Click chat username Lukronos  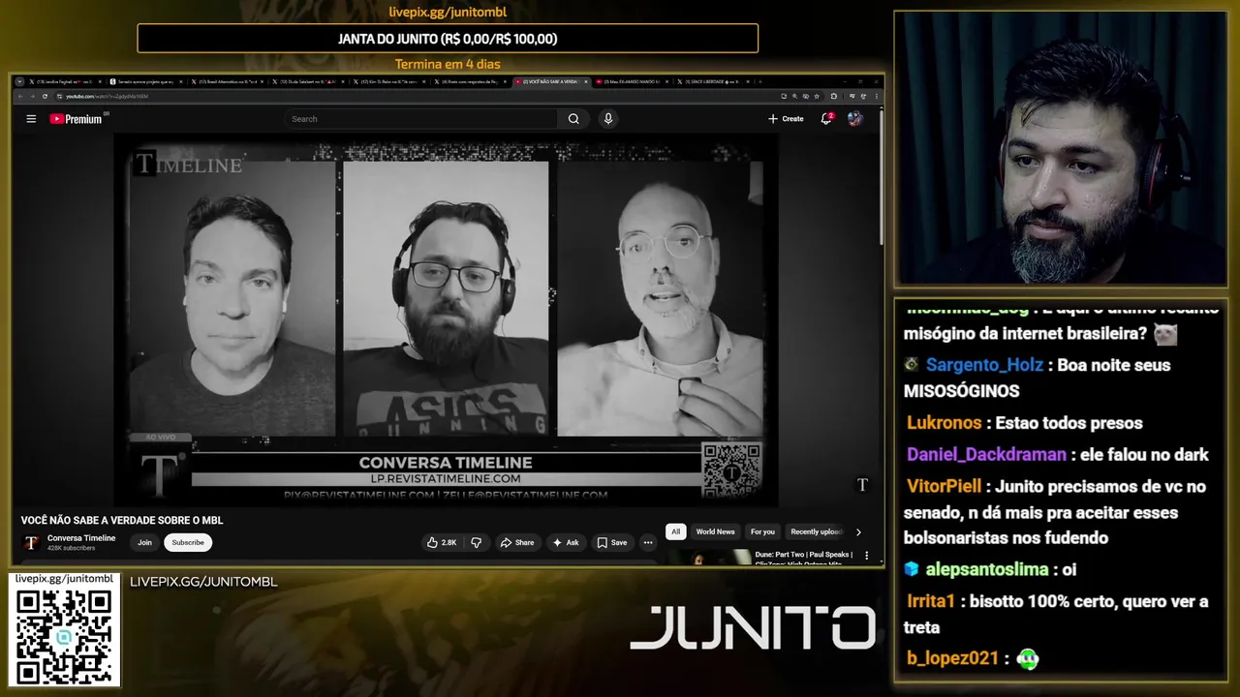coord(945,423)
